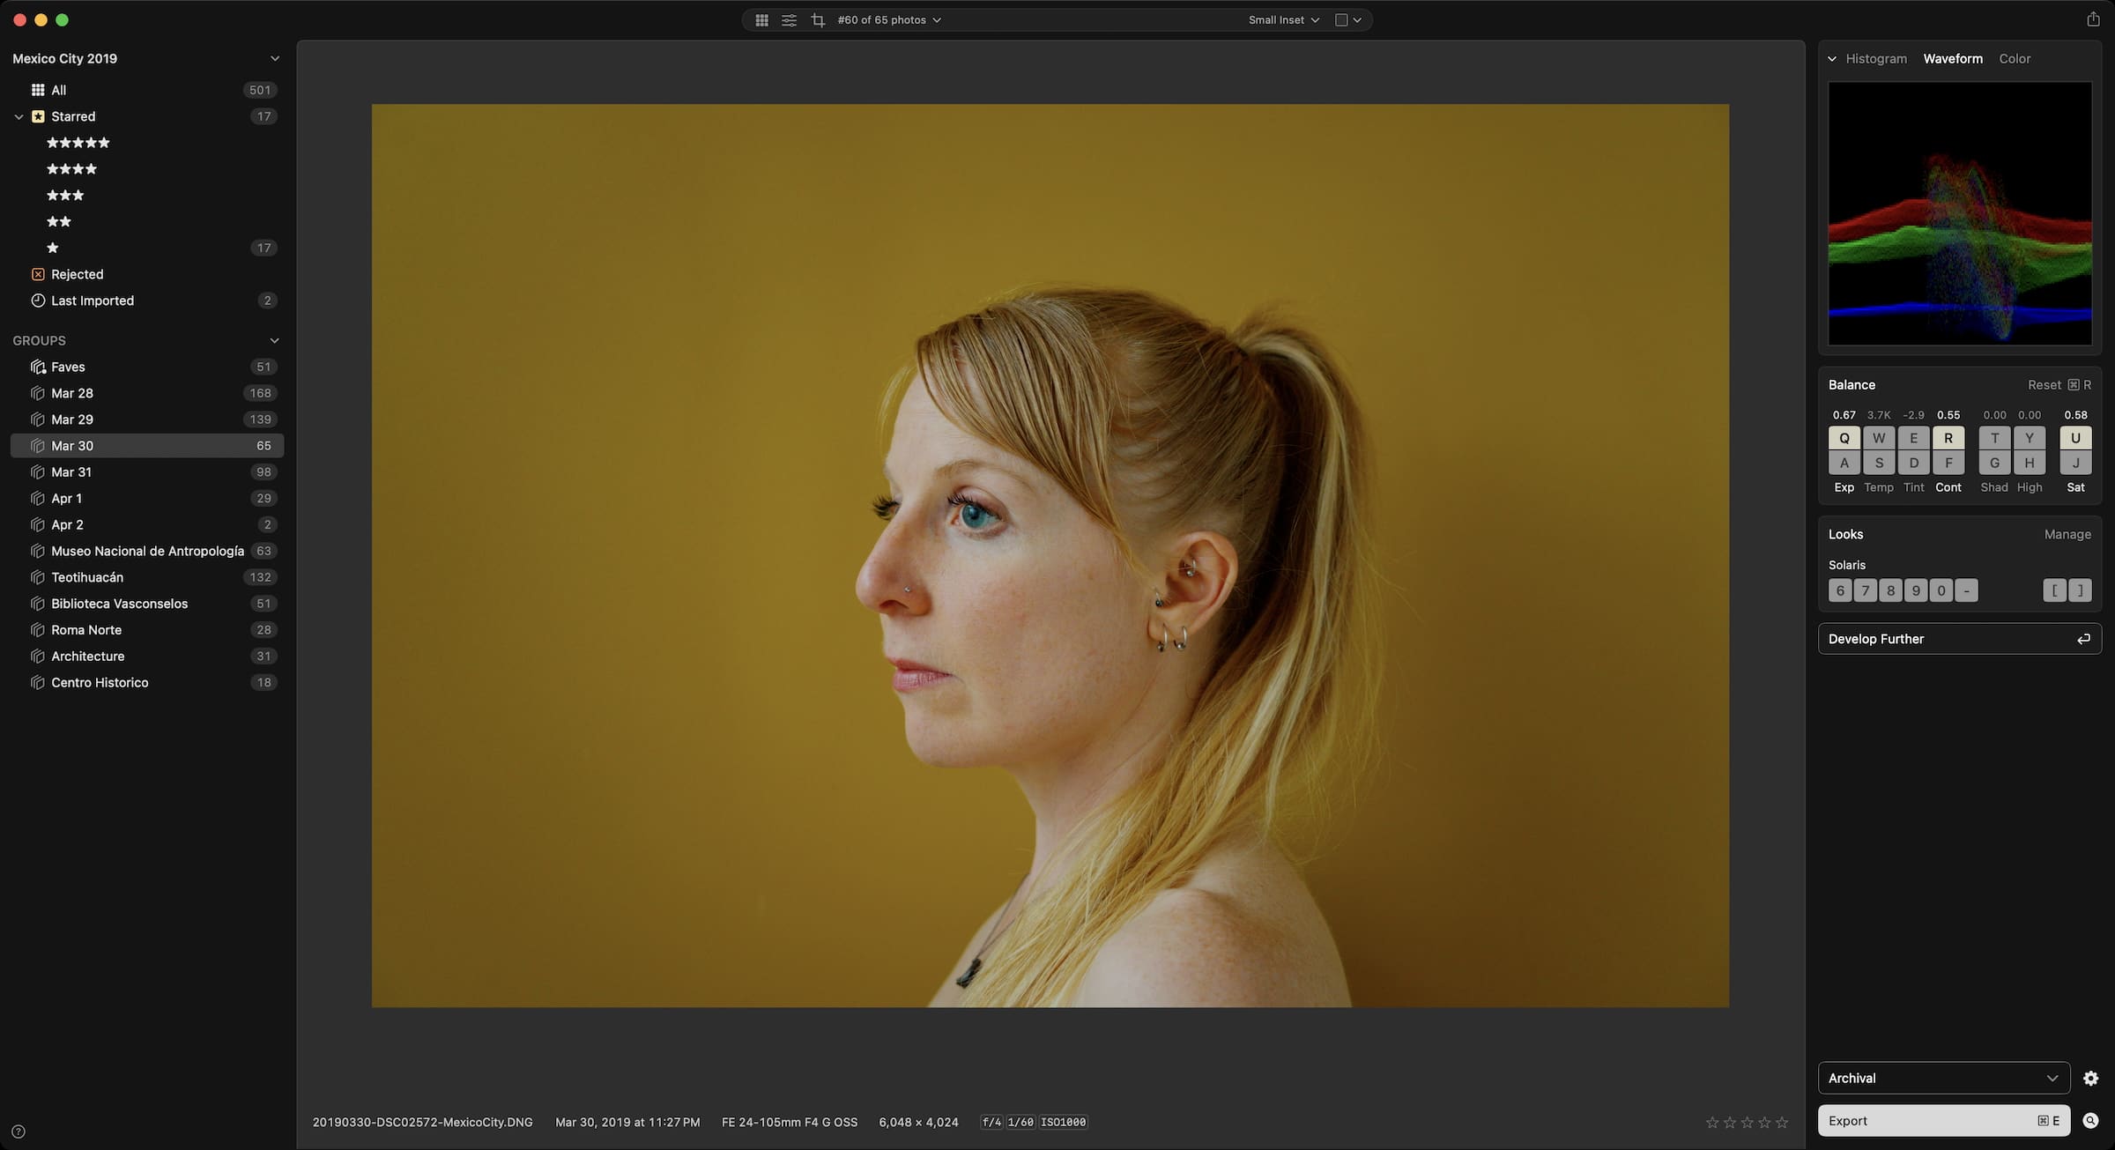Viewport: 2115px width, 1150px height.
Task: Filter by five stars rating
Action: (78, 143)
